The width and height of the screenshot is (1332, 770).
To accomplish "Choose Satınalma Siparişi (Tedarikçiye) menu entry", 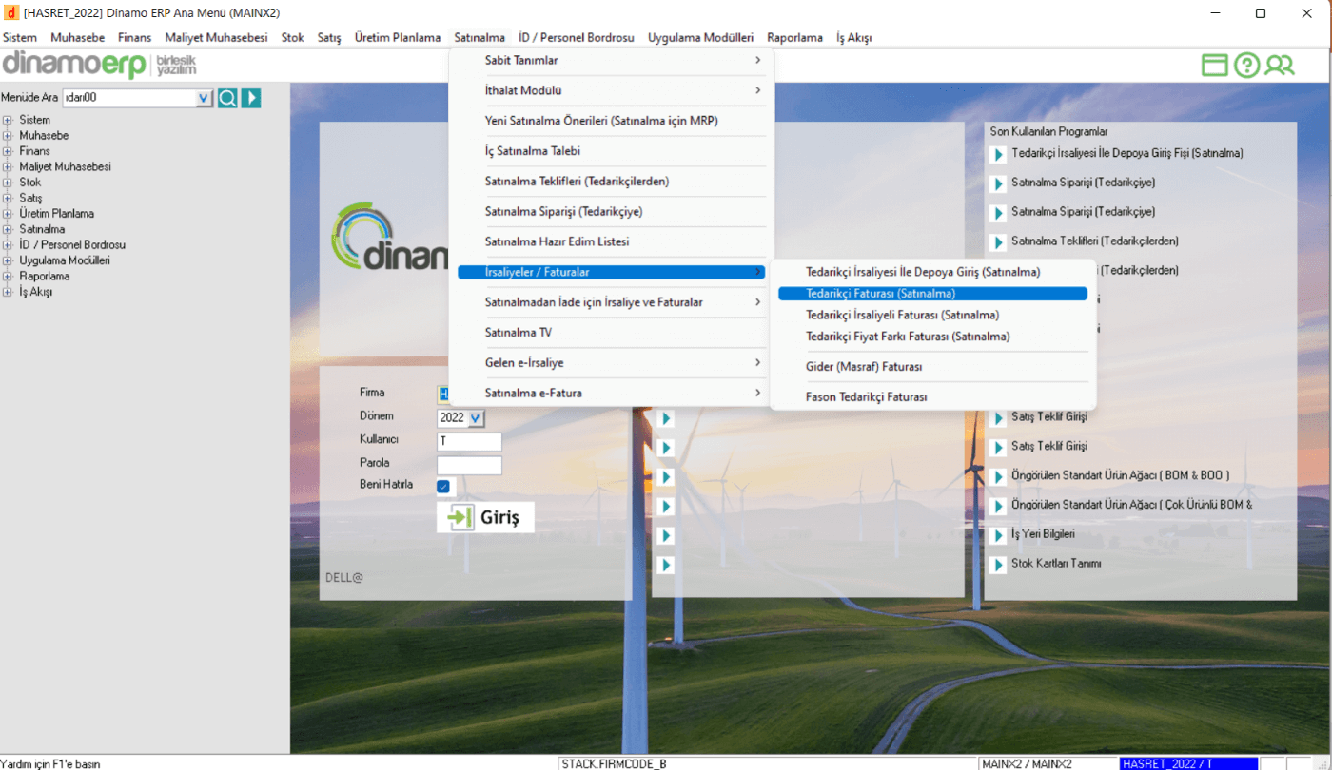I will click(x=612, y=212).
